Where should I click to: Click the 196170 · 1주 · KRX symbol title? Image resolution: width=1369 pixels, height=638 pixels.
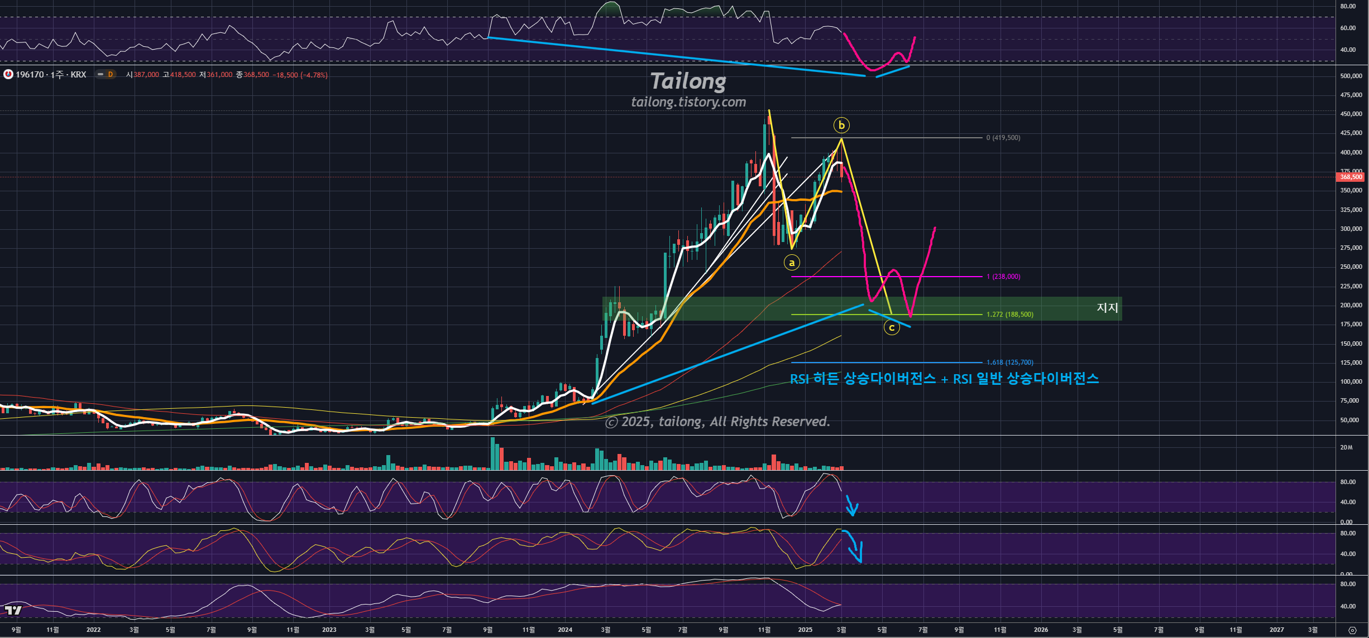point(51,74)
